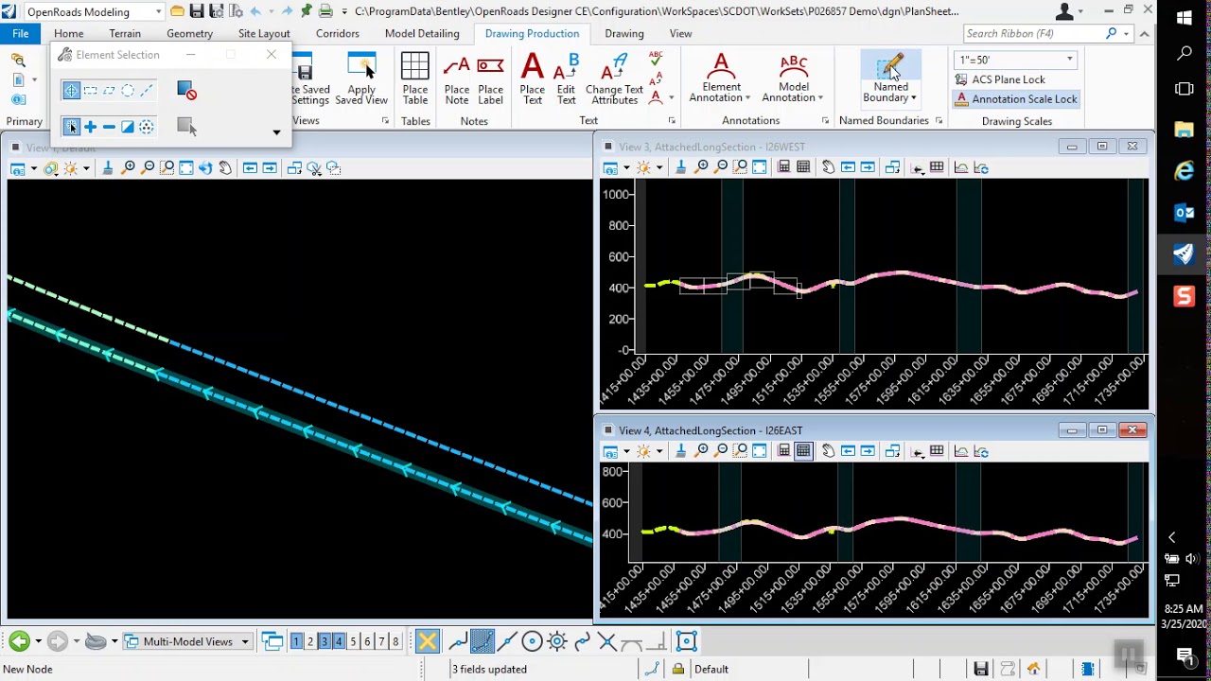Open the Element Annotation dropdown
Viewport: 1211px width, 681px height.
pyautogui.click(x=719, y=79)
